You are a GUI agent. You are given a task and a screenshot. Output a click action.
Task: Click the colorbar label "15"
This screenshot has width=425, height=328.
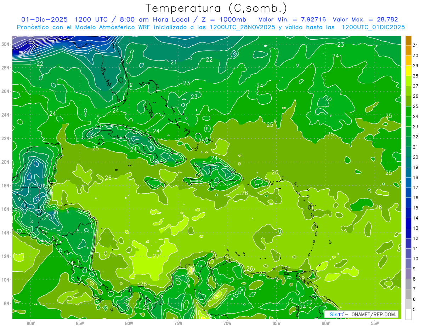pos(416,208)
